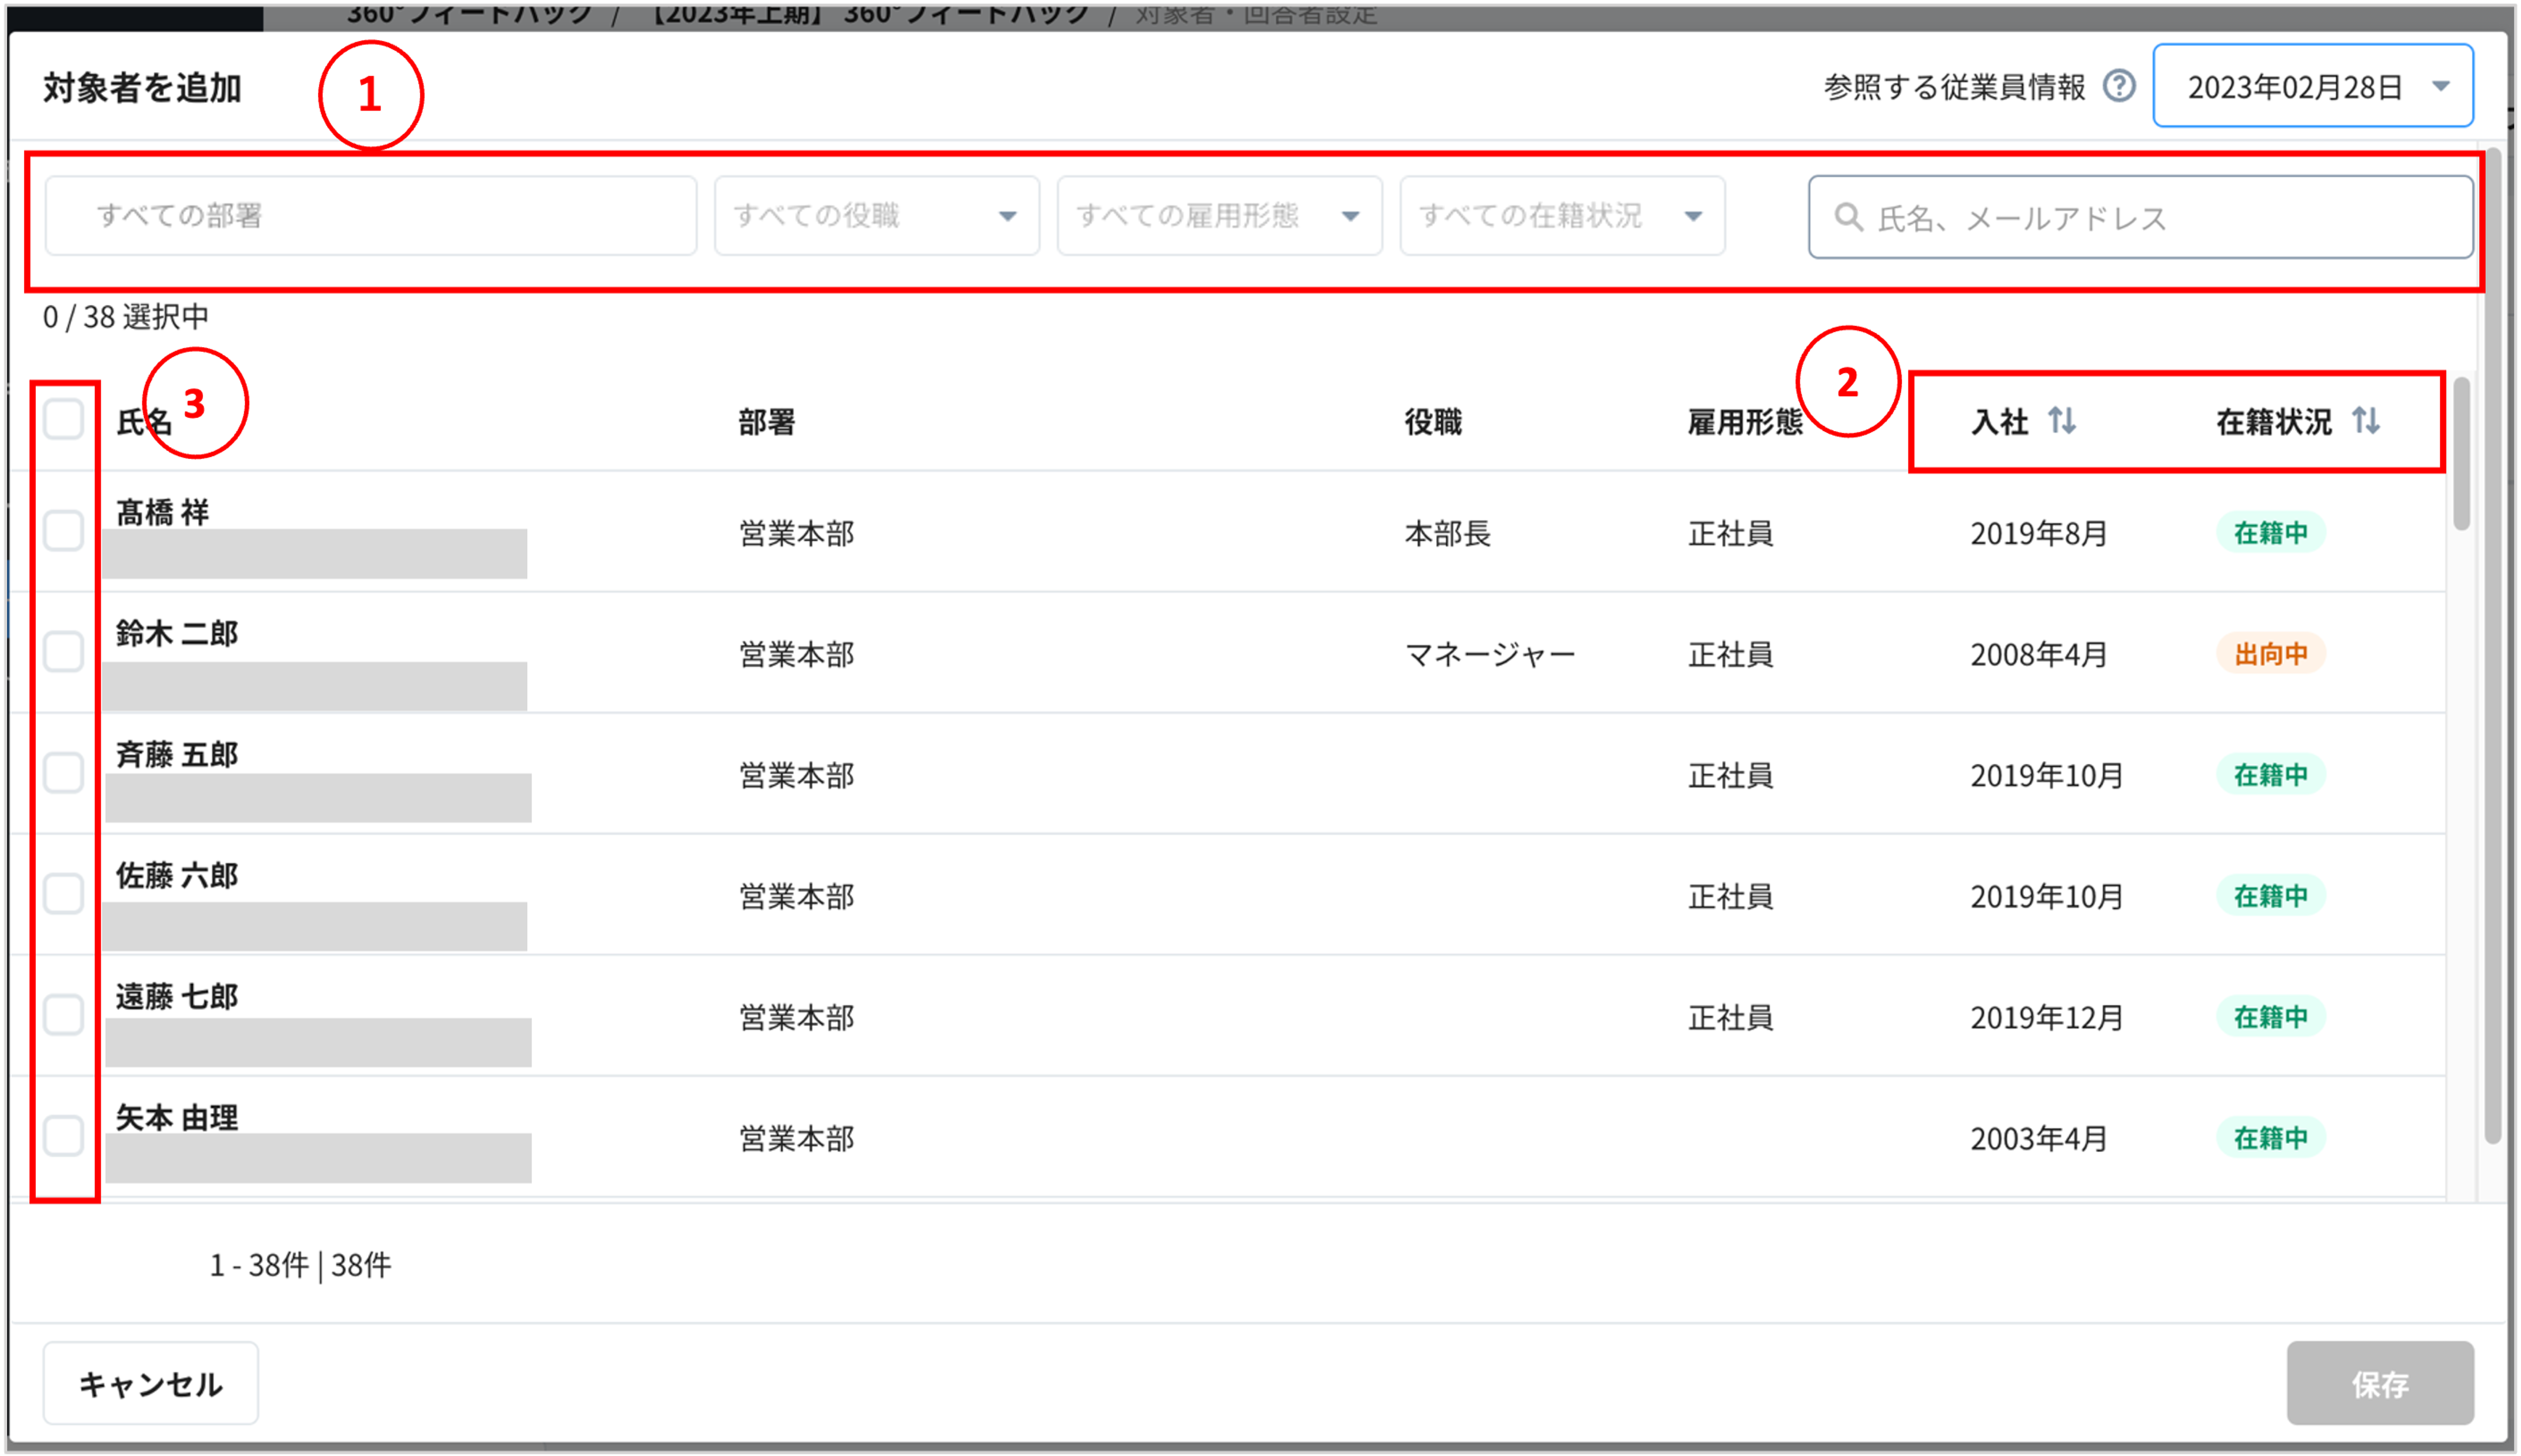Check the checkbox for 佐藤 六郎
The width and height of the screenshot is (2521, 1456).
(x=63, y=894)
